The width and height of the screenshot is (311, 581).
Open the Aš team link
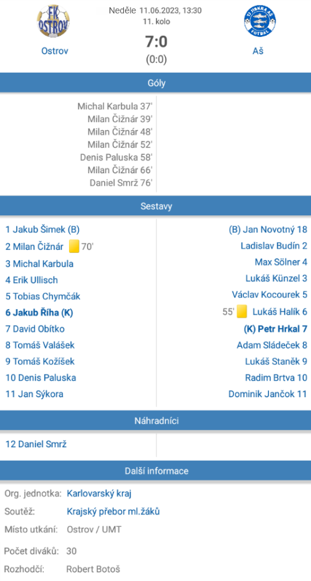pyautogui.click(x=258, y=51)
